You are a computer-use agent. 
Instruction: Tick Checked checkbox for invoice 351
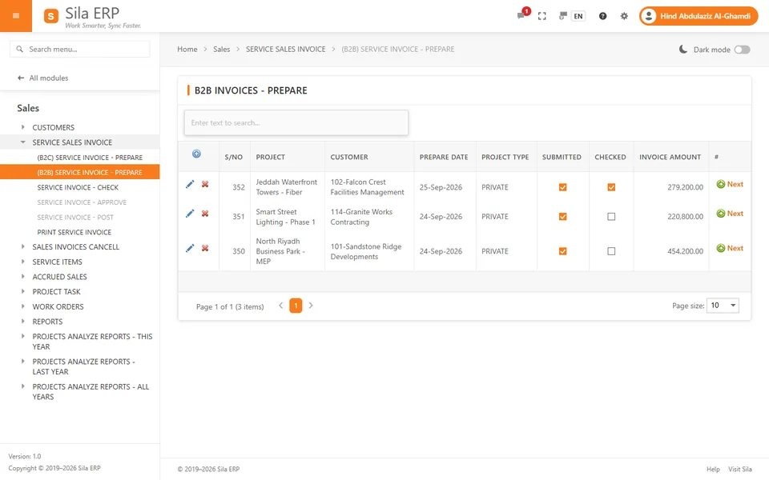tap(611, 217)
